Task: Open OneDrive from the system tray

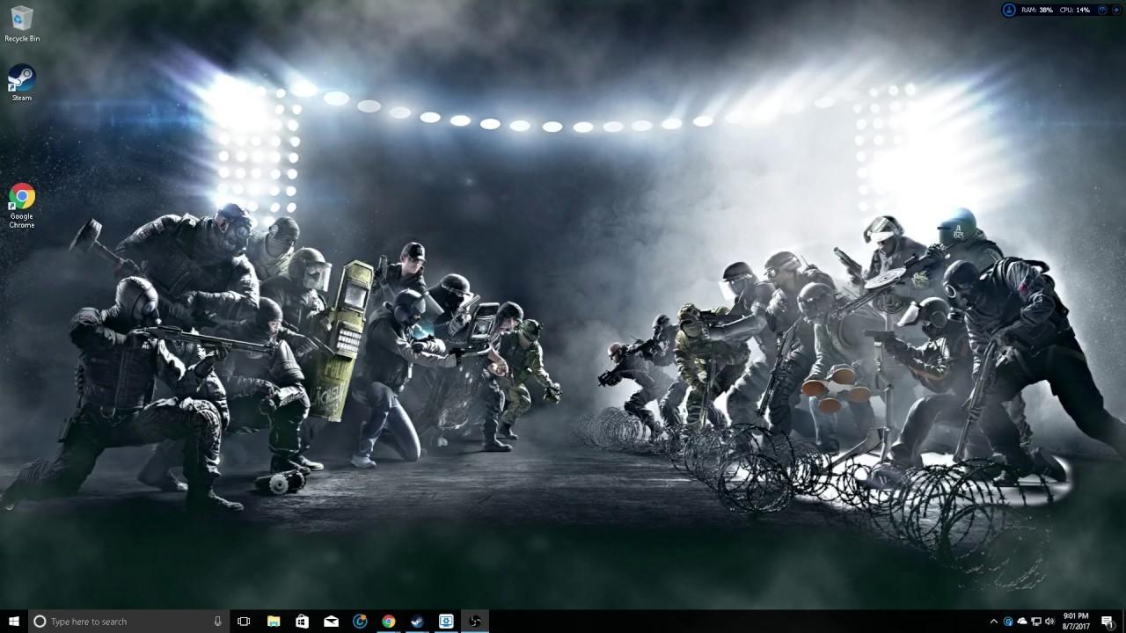Action: 1022,622
